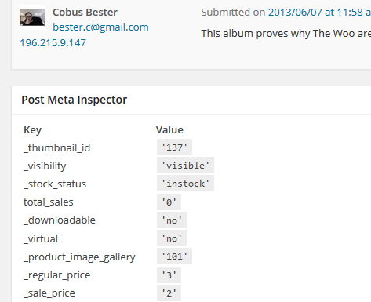The height and width of the screenshot is (302, 371).
Task: Select the _downloadable 'no' value
Action: pyautogui.click(x=172, y=220)
